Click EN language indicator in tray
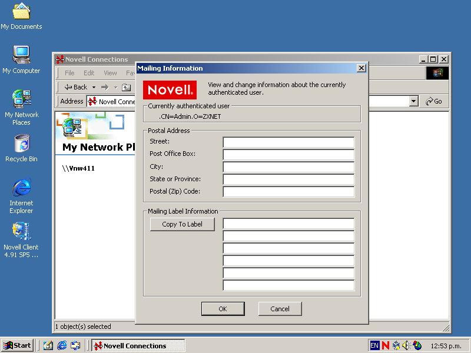The height and width of the screenshot is (353, 471). point(374,345)
